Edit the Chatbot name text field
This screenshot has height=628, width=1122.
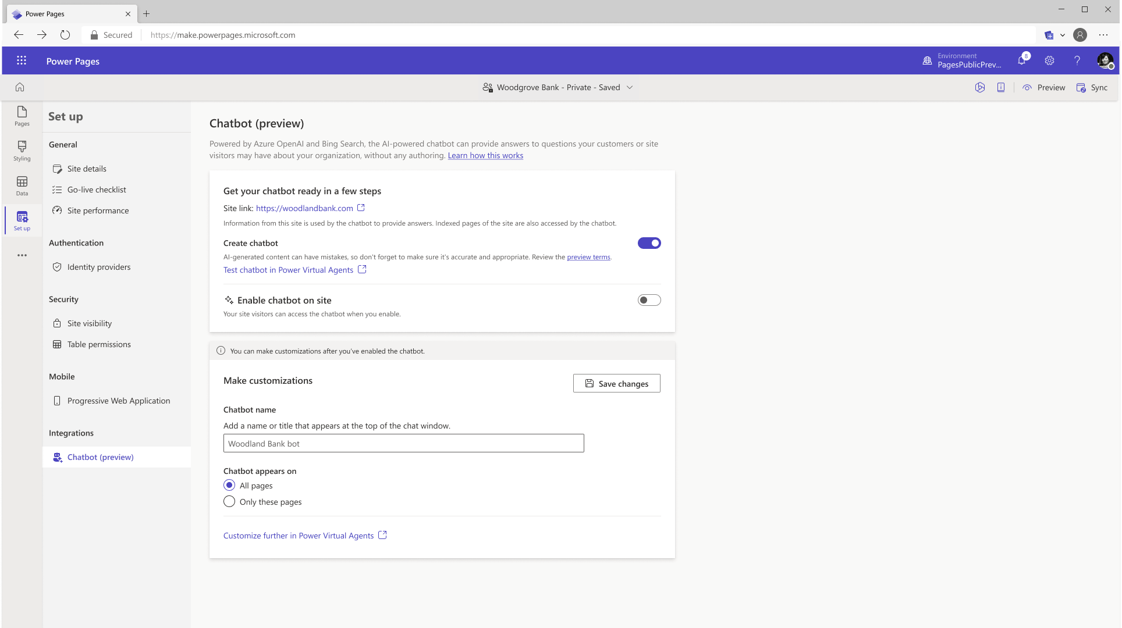tap(403, 443)
